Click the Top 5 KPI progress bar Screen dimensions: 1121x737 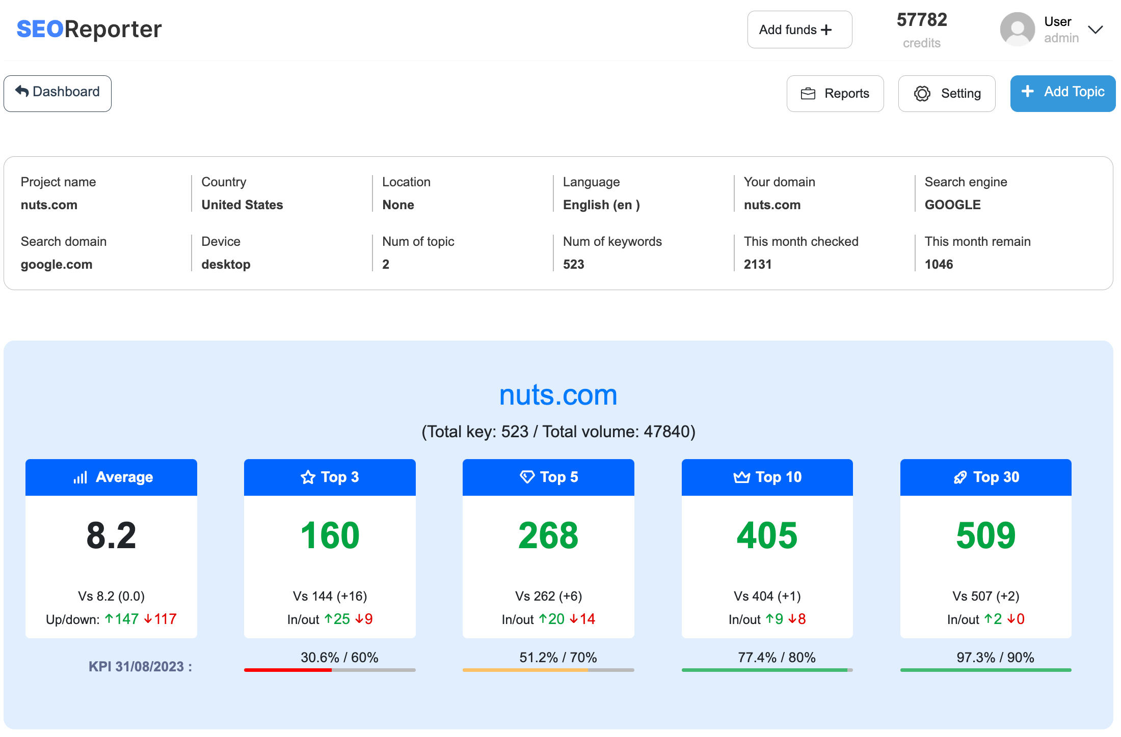pos(548,670)
